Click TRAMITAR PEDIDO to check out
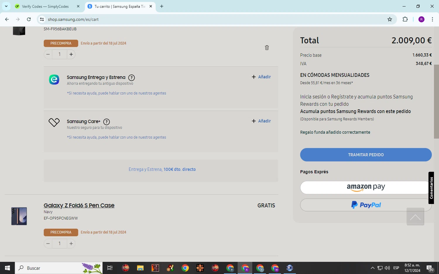This screenshot has height=274, width=439. (x=366, y=155)
